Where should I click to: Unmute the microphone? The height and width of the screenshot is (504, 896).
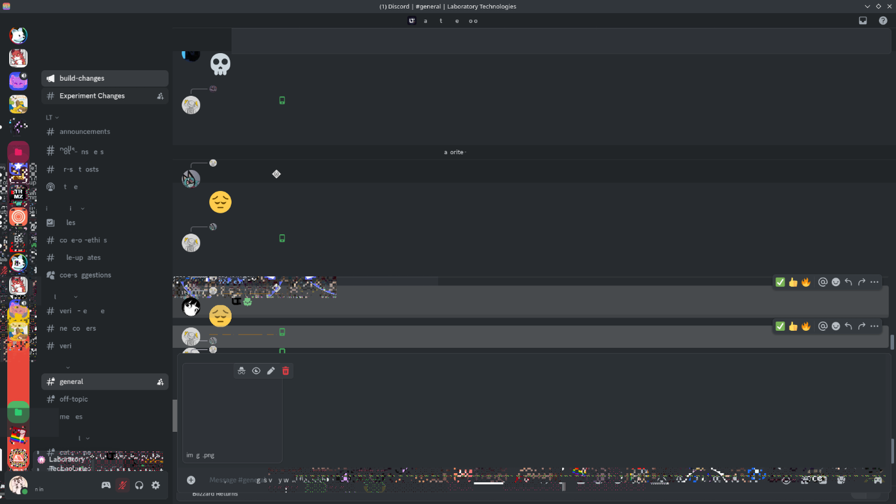coord(123,485)
